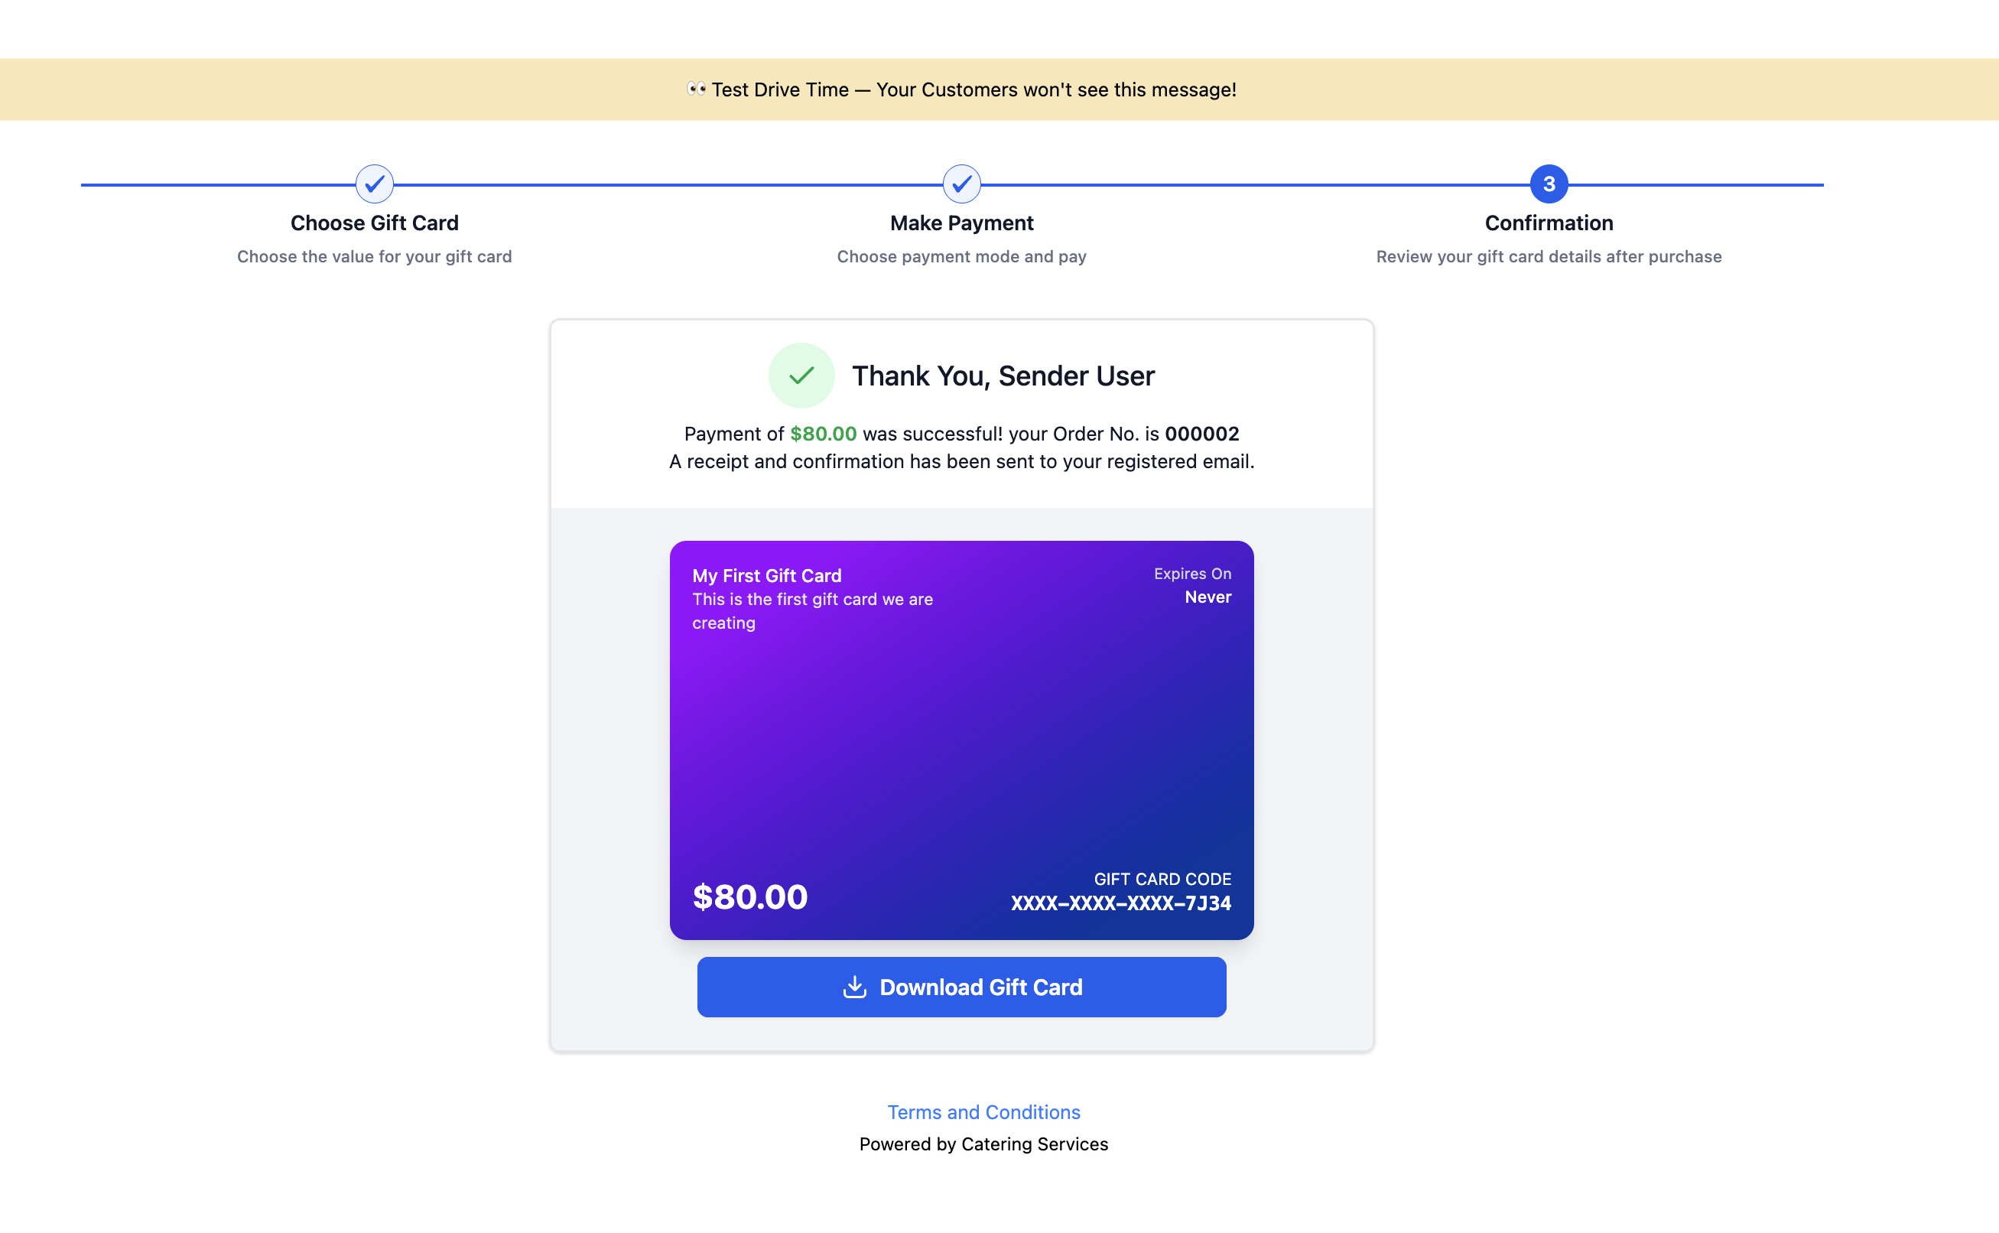Click the green success checkmark icon
The width and height of the screenshot is (1999, 1233).
click(x=801, y=375)
